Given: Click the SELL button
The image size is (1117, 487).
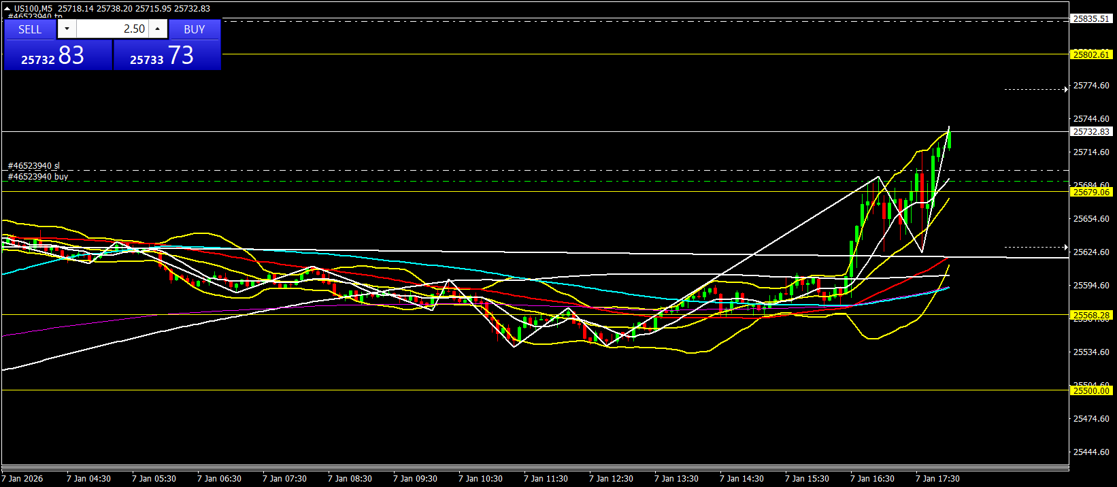Looking at the screenshot, I should (30, 29).
